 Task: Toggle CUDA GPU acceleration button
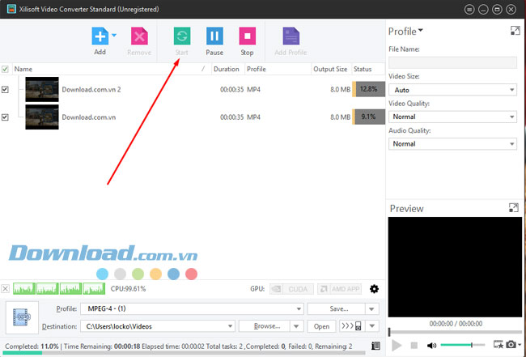[x=291, y=289]
